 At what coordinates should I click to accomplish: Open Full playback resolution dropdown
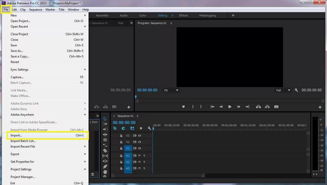[x=283, y=90]
